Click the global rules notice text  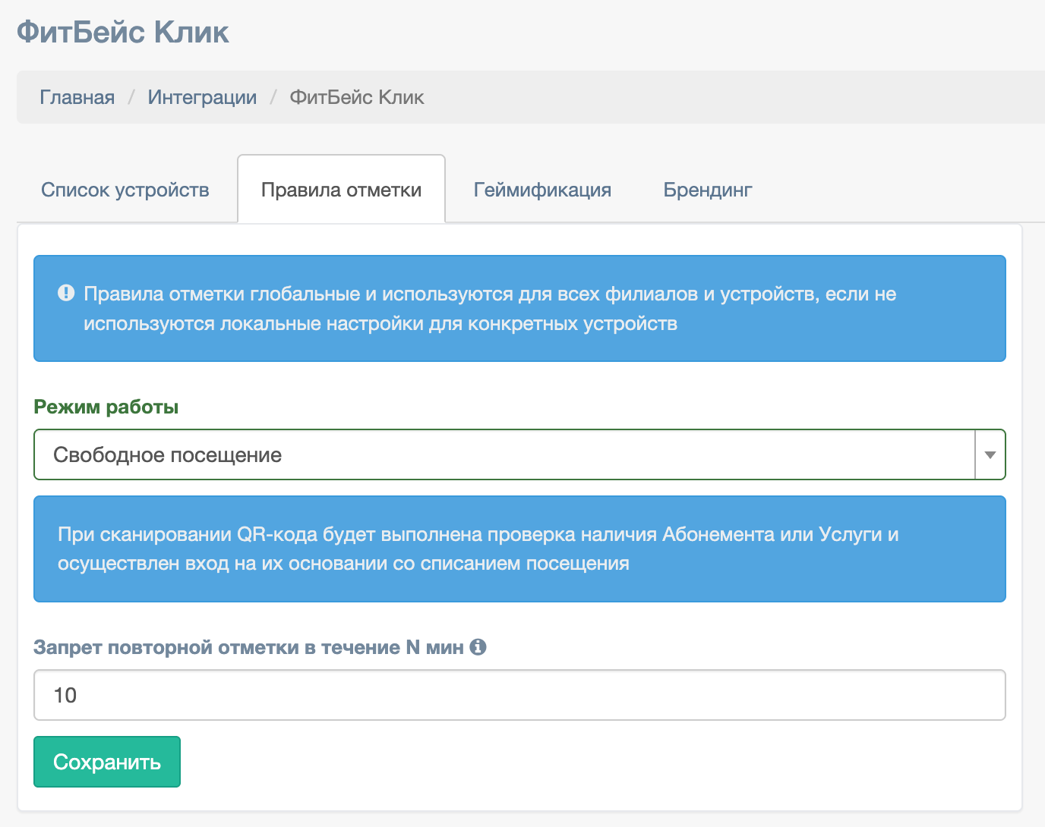[x=490, y=309]
